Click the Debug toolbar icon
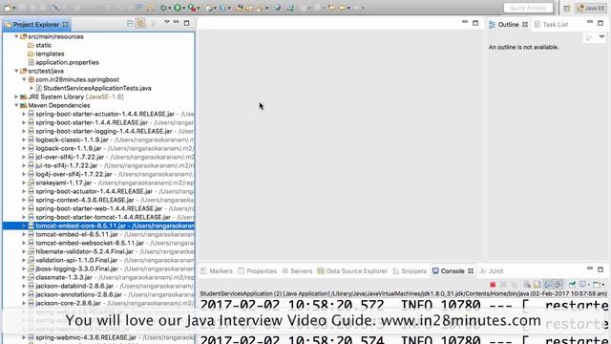 (163, 8)
